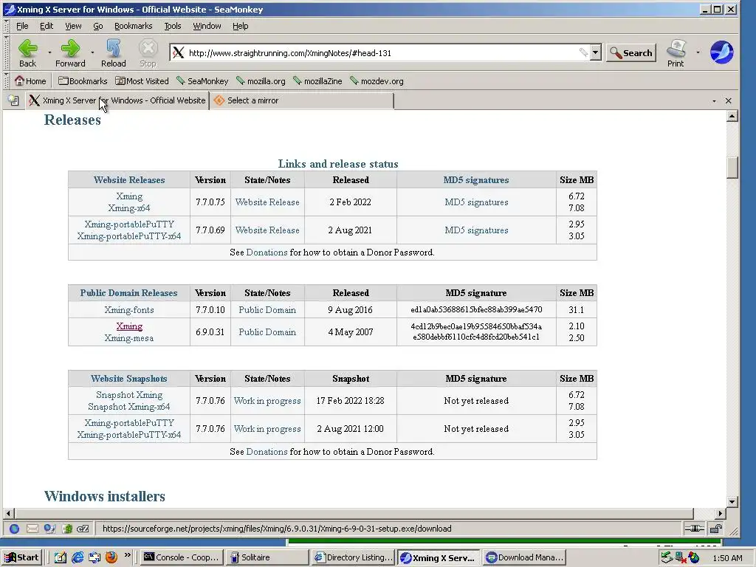This screenshot has width=756, height=567.
Task: Switch to the Console taskbar window
Action: [x=183, y=557]
